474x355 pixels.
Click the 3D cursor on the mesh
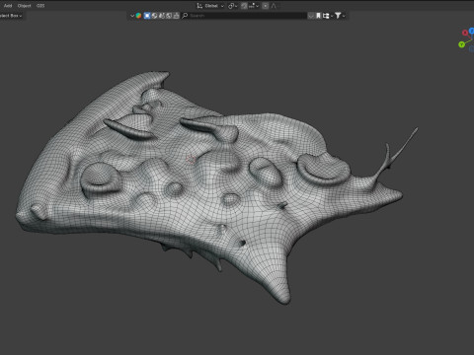click(191, 160)
